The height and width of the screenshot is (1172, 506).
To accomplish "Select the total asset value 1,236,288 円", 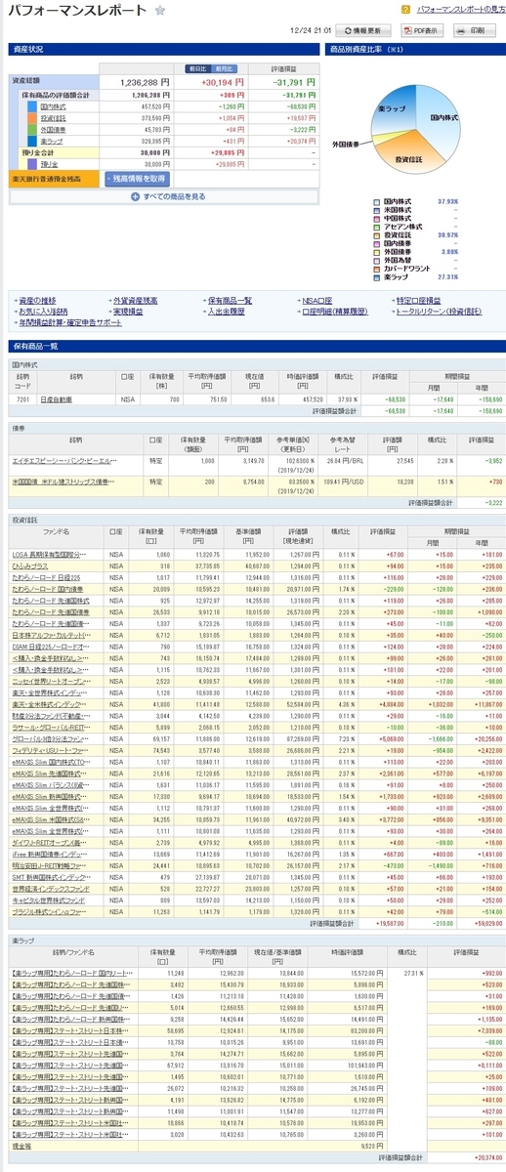I will click(147, 82).
